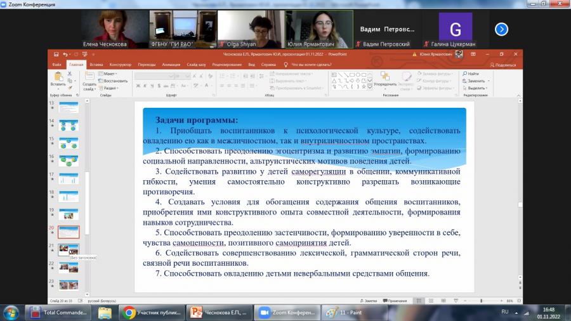Undo the last action in PowerPoint
Screen dimensions: 571x321
pyautogui.click(x=65, y=54)
